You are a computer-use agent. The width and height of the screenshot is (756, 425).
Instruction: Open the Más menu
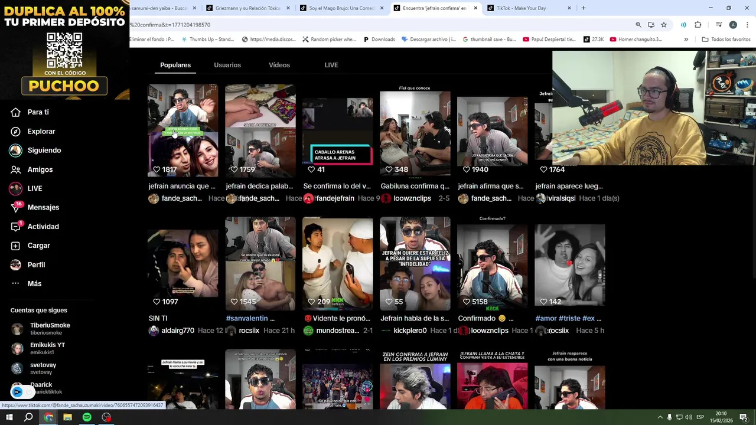point(34,284)
